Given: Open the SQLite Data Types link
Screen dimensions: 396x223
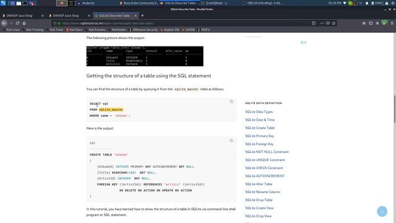Looking at the screenshot, I should pyautogui.click(x=259, y=111).
